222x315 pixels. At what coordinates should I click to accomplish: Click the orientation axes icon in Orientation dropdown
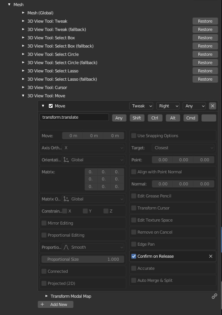point(66,160)
